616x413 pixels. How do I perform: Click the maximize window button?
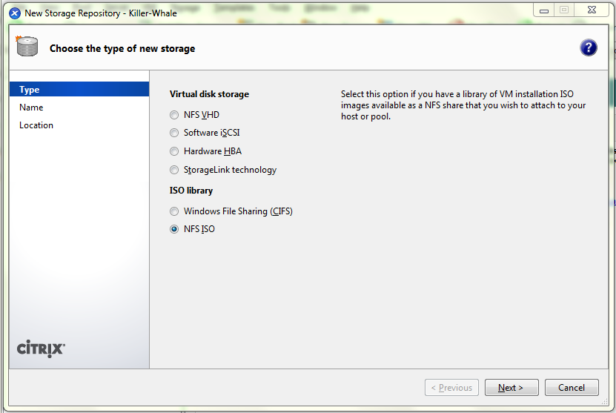pos(565,10)
